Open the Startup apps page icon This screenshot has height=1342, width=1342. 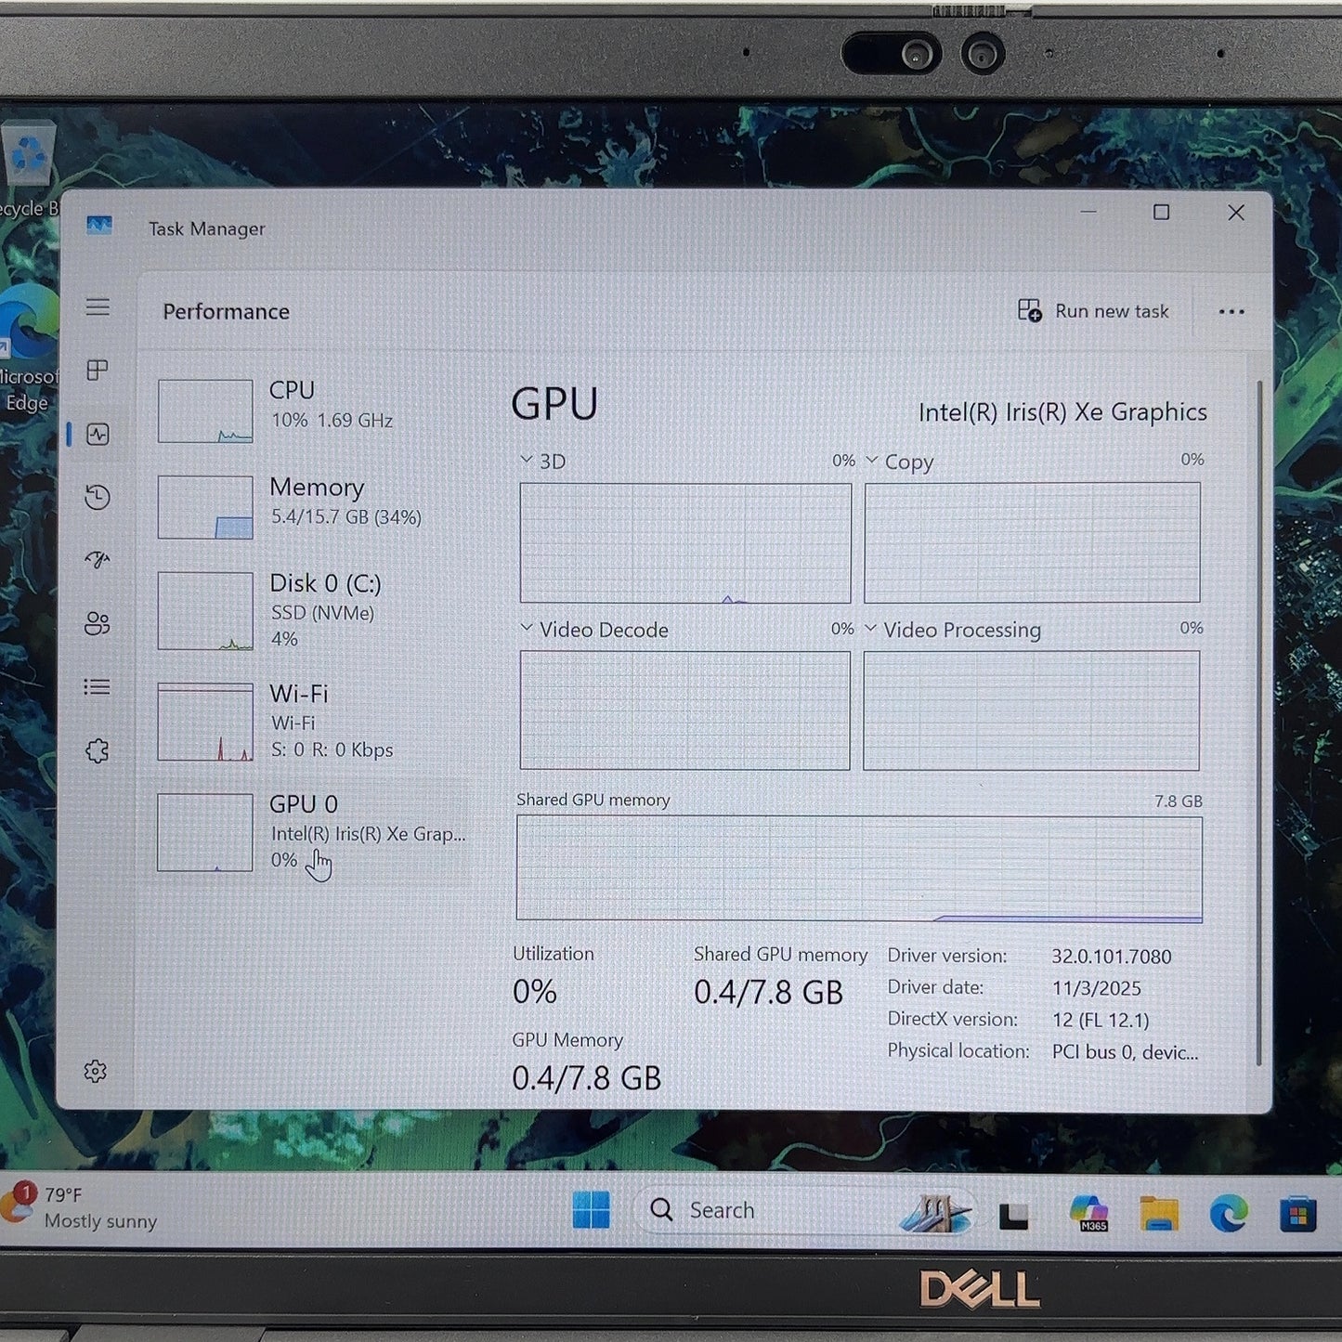coord(98,560)
